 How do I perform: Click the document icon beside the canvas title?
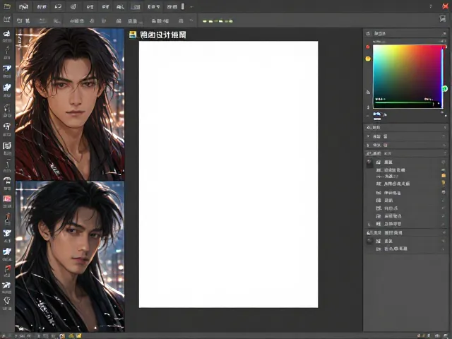[x=133, y=35]
